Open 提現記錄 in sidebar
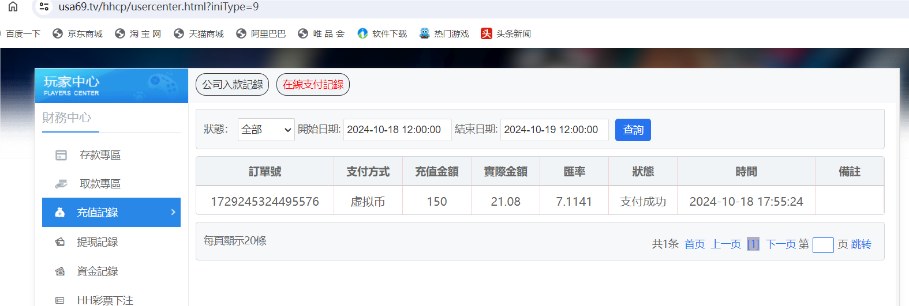Screen dimensions: 909x306 tap(97, 242)
